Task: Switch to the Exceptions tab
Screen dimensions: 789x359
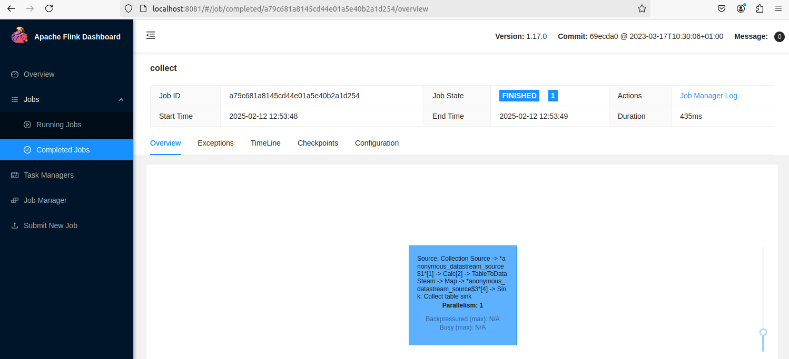Action: point(215,143)
